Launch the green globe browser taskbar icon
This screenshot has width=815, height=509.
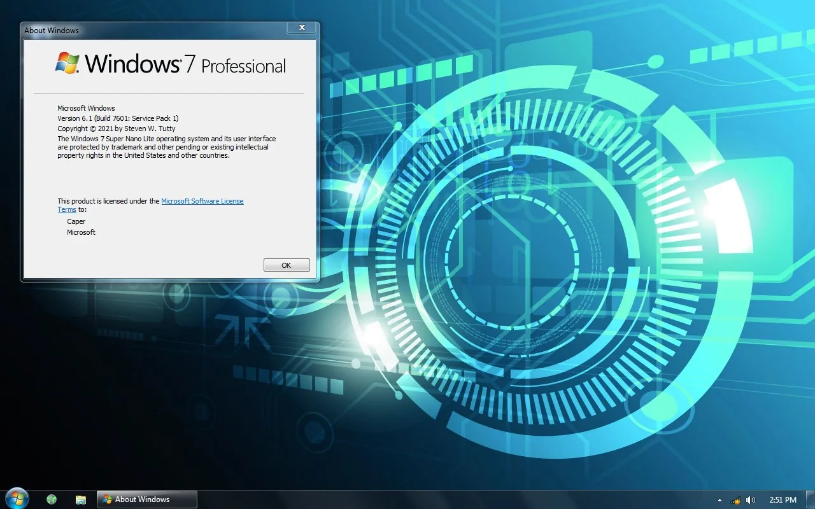[52, 499]
